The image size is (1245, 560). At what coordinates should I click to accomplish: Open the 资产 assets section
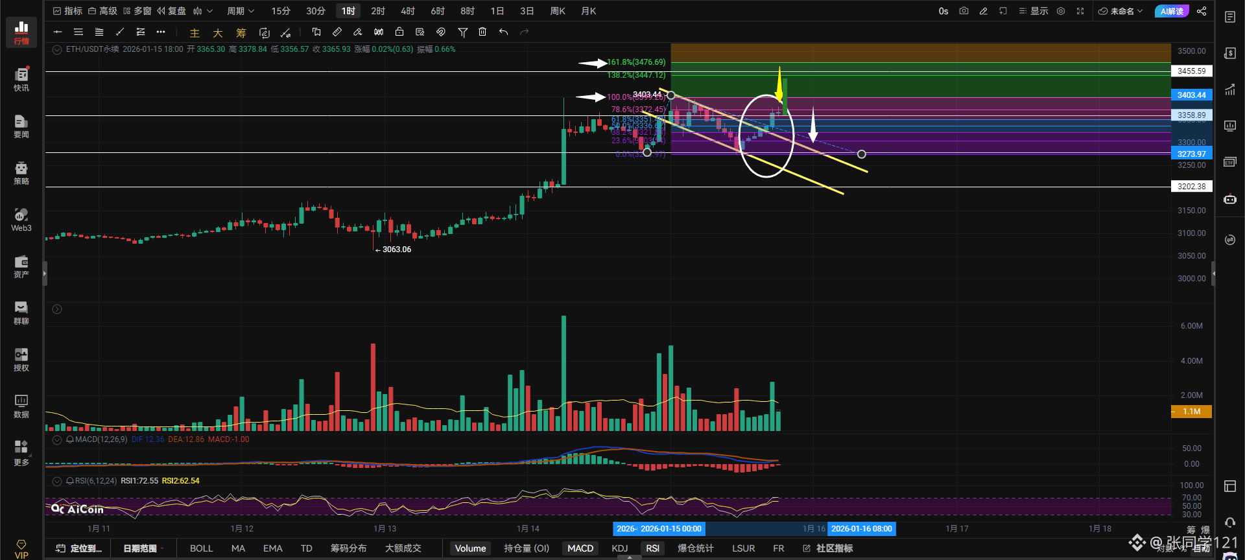click(x=21, y=266)
